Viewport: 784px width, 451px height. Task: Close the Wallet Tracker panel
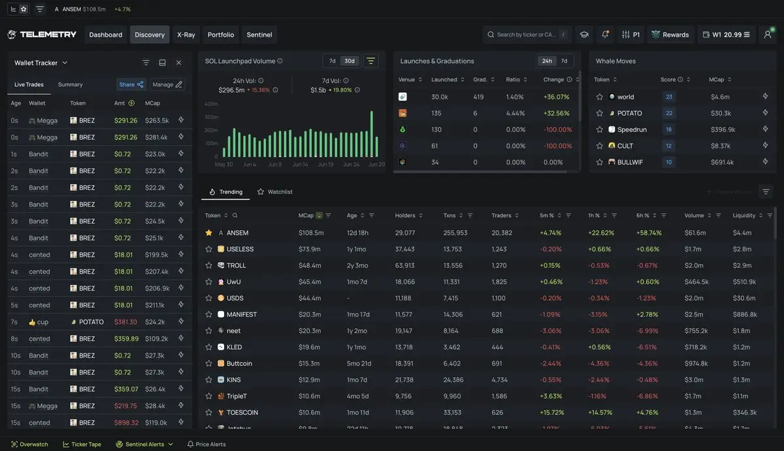click(x=178, y=63)
